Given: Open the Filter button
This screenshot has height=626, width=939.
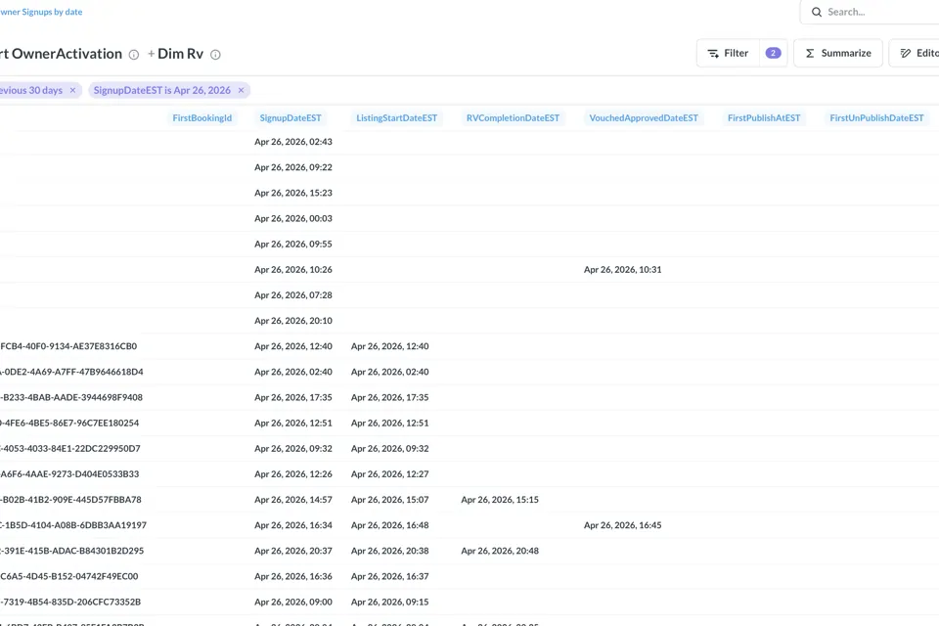Looking at the screenshot, I should [x=728, y=54].
